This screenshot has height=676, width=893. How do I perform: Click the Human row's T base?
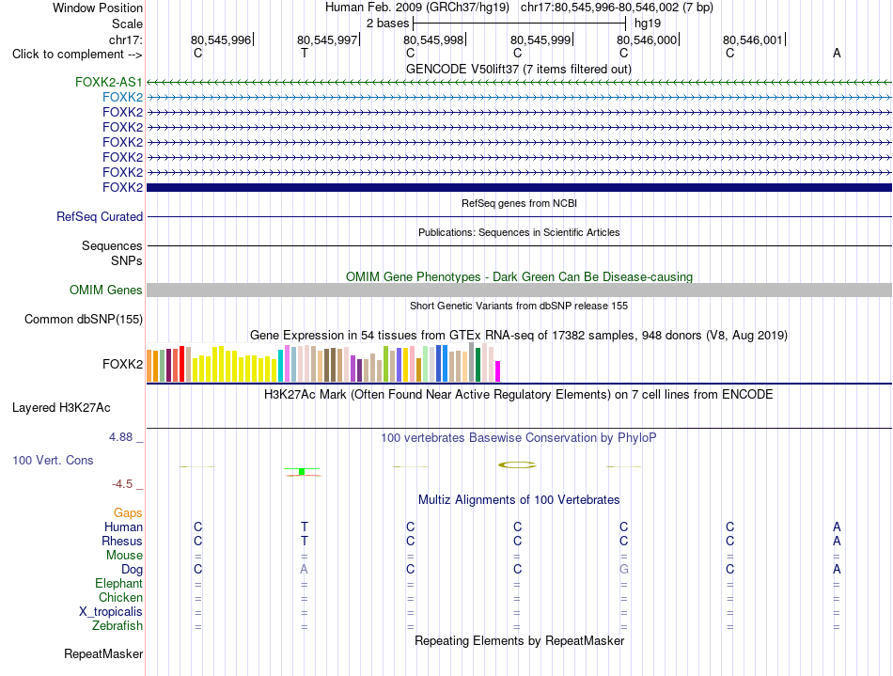305,527
